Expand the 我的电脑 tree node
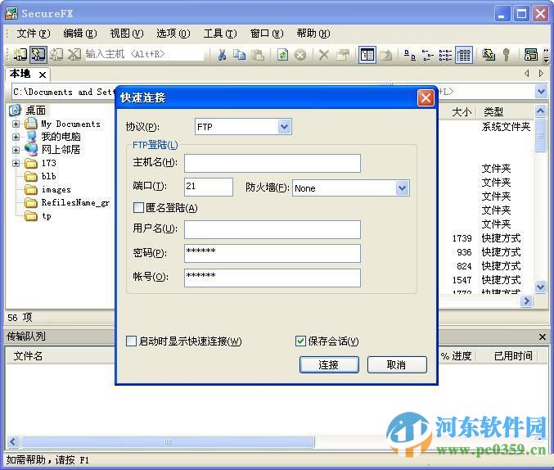The image size is (554, 470). (x=16, y=137)
